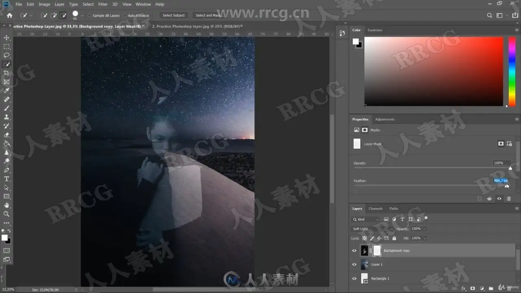Switch to the Adjustments tab

point(385,119)
